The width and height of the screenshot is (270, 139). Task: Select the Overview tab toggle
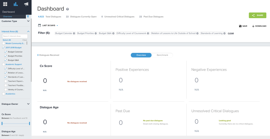[141, 55]
